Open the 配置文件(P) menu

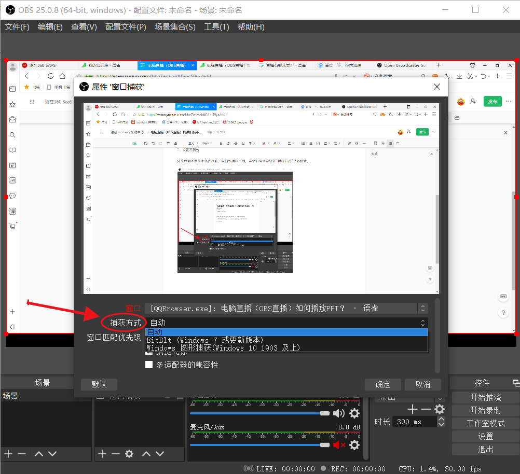point(126,27)
